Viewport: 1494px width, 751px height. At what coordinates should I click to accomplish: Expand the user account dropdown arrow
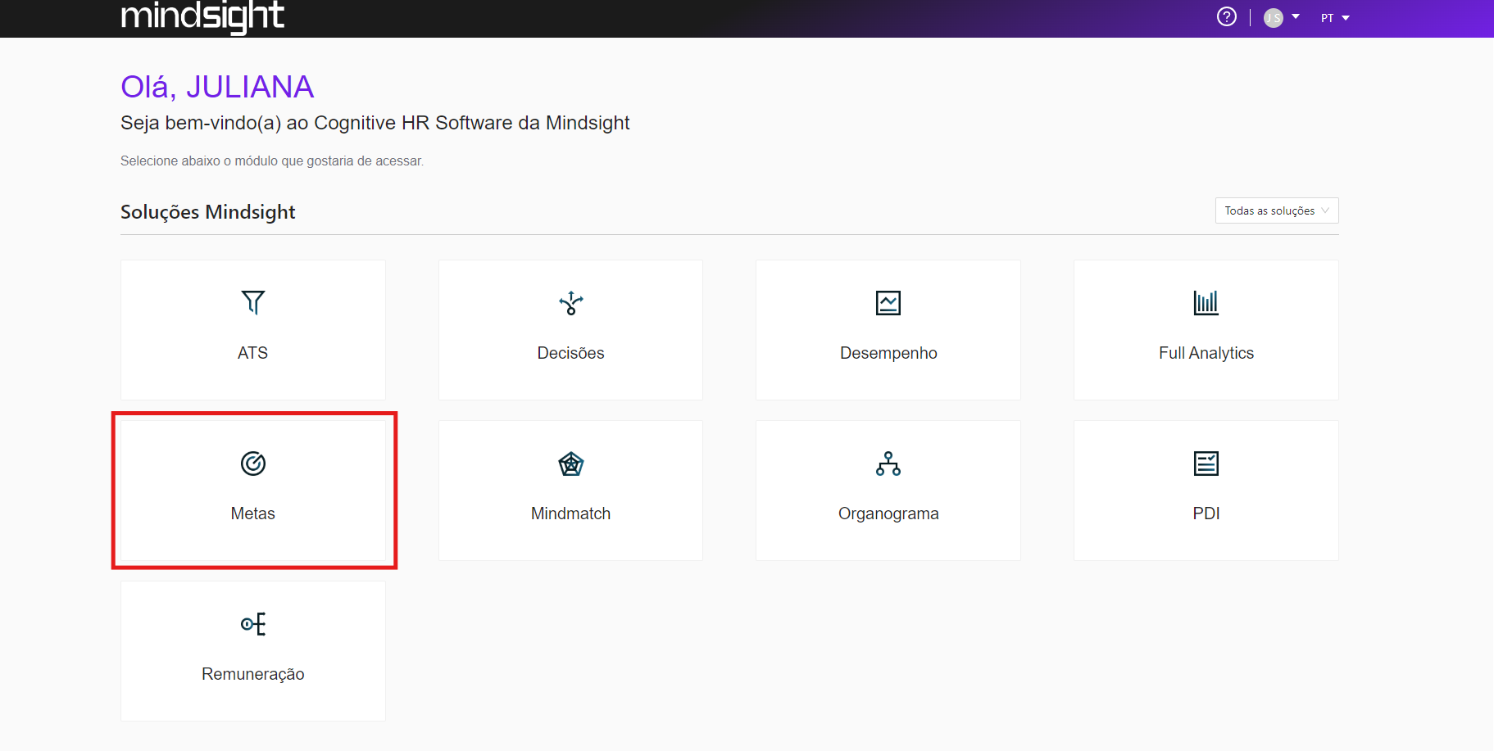pos(1296,16)
